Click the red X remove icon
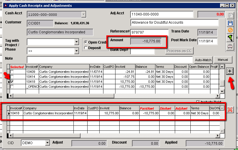The image size is (238, 150). pyautogui.click(x=230, y=110)
